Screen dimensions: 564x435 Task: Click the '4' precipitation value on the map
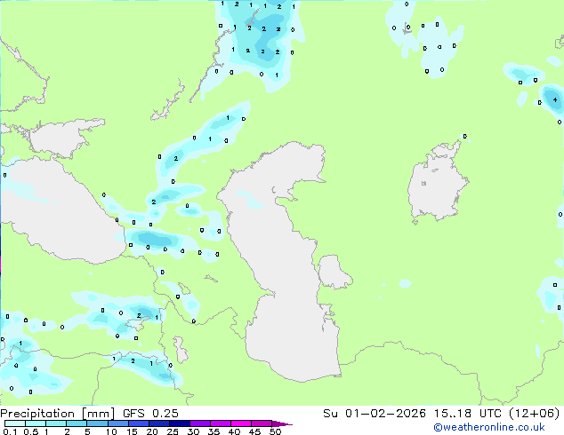coord(556,99)
